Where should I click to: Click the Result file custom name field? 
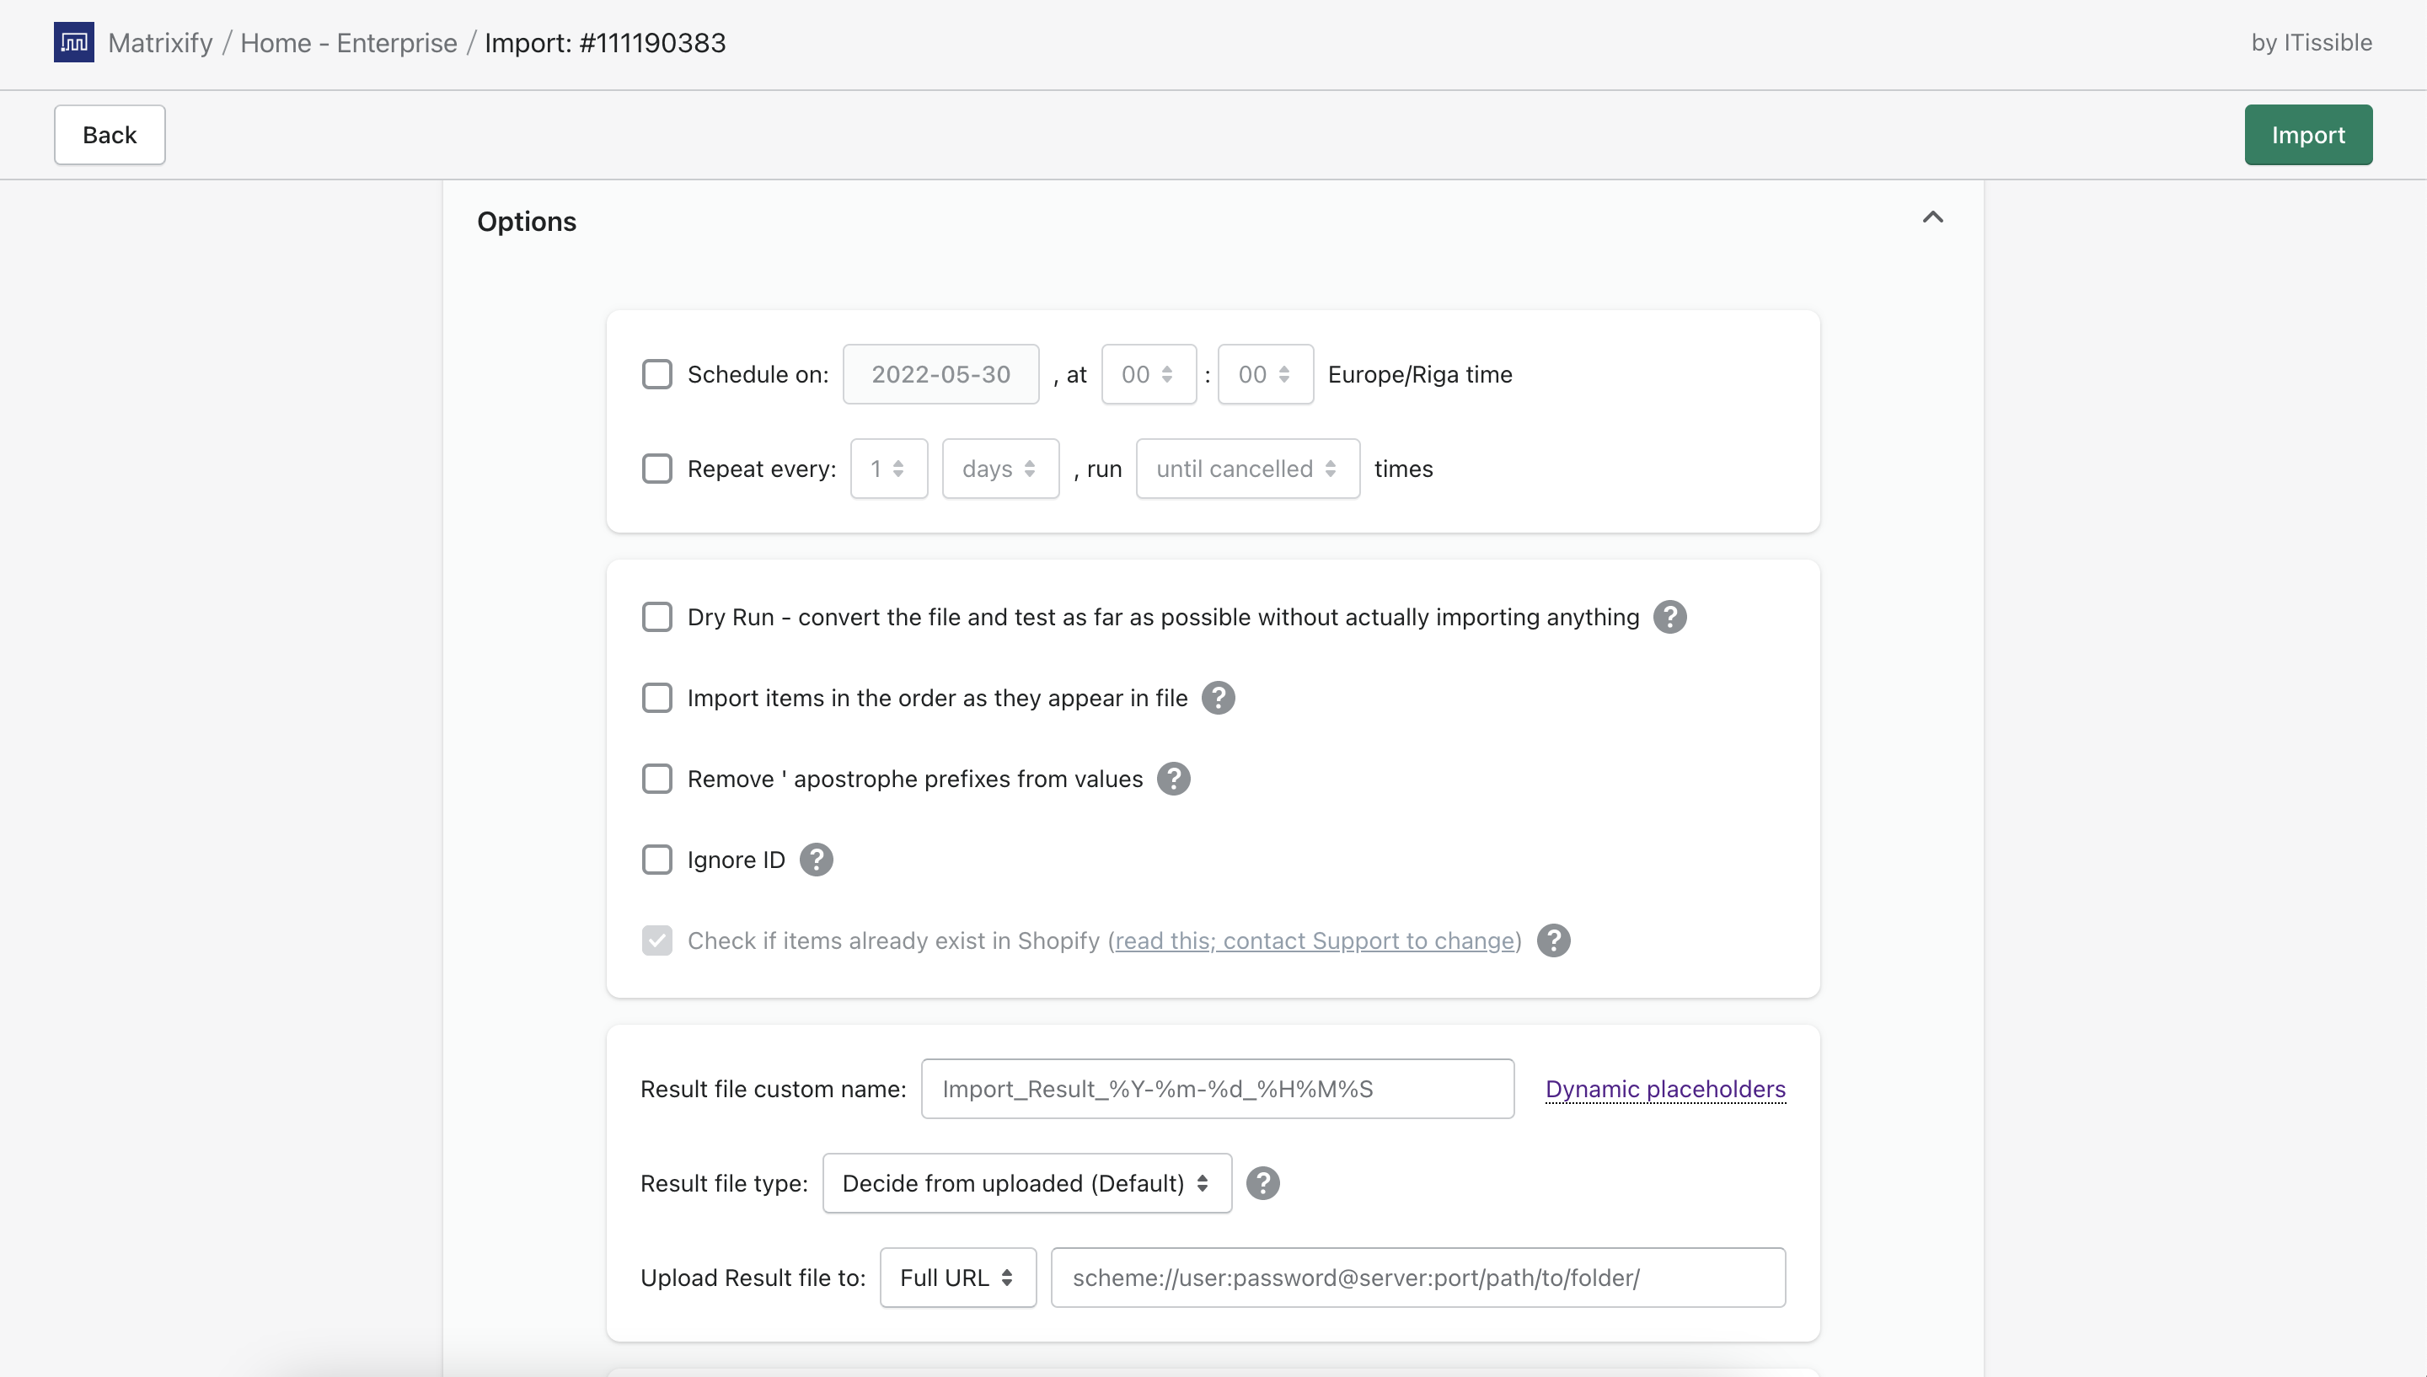click(1217, 1089)
